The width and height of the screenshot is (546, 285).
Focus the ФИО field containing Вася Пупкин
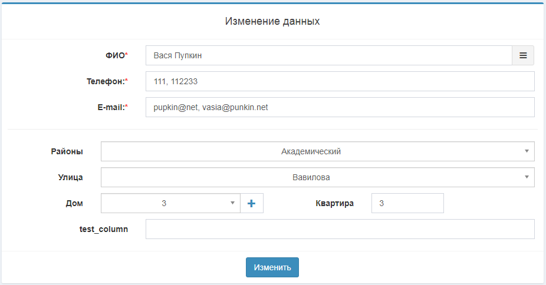click(x=328, y=55)
